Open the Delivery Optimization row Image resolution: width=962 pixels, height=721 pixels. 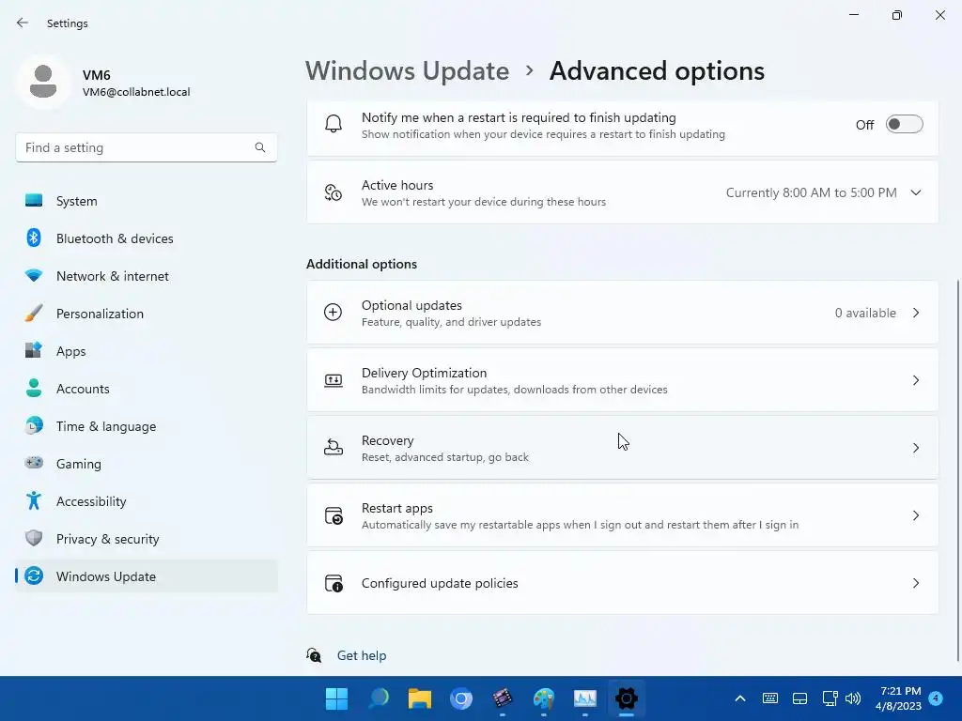coord(622,380)
